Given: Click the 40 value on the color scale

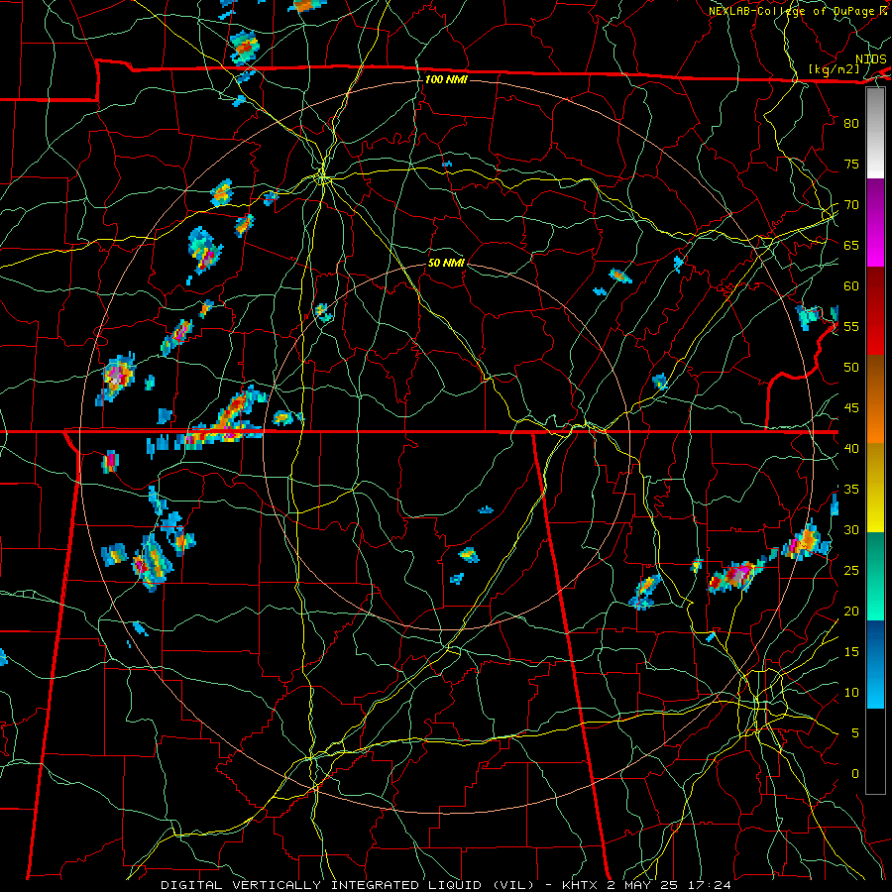Looking at the screenshot, I should click(x=851, y=448).
